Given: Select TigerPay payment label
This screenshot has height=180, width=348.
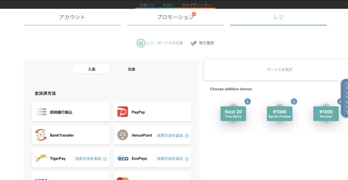Looking at the screenshot, I should pos(58,159).
